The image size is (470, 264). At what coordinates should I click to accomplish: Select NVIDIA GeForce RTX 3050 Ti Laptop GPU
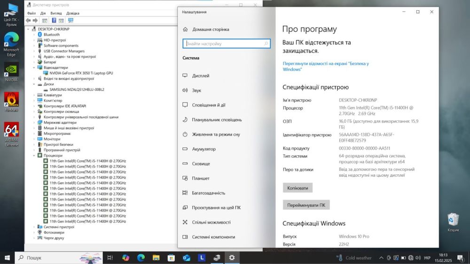[x=81, y=73]
